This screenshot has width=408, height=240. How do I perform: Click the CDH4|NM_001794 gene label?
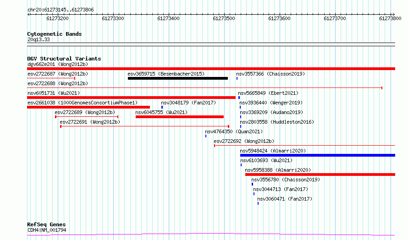[47, 230]
